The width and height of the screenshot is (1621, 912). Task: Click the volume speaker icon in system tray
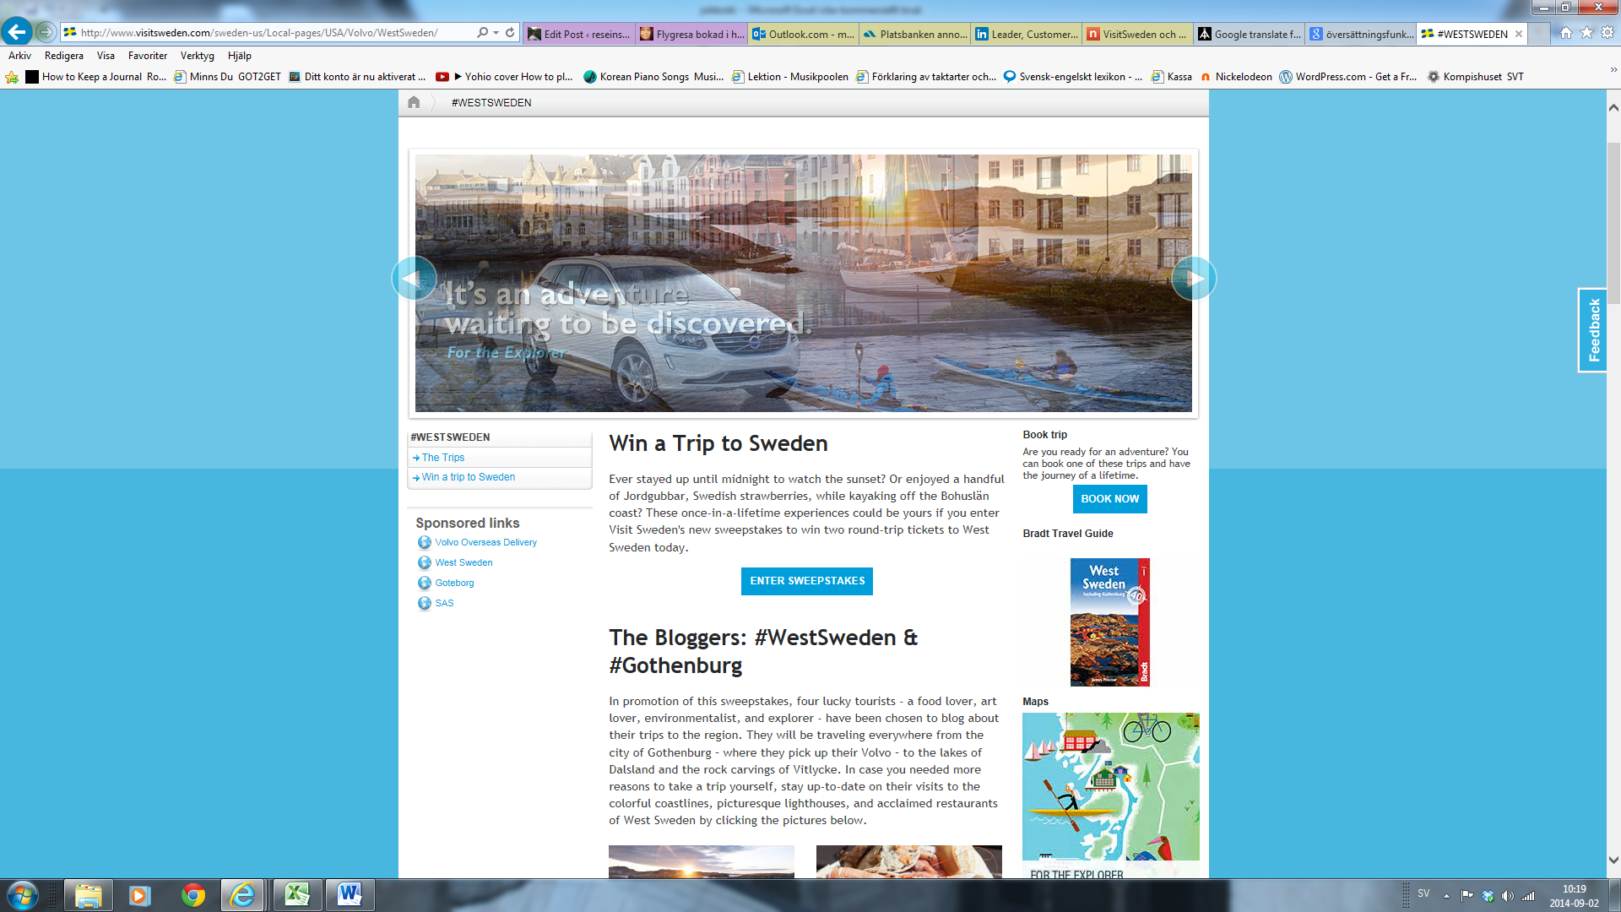point(1508,896)
